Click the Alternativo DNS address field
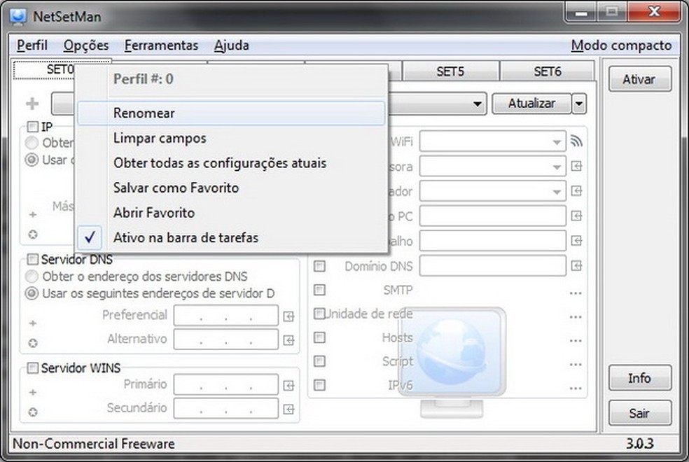 (226, 339)
